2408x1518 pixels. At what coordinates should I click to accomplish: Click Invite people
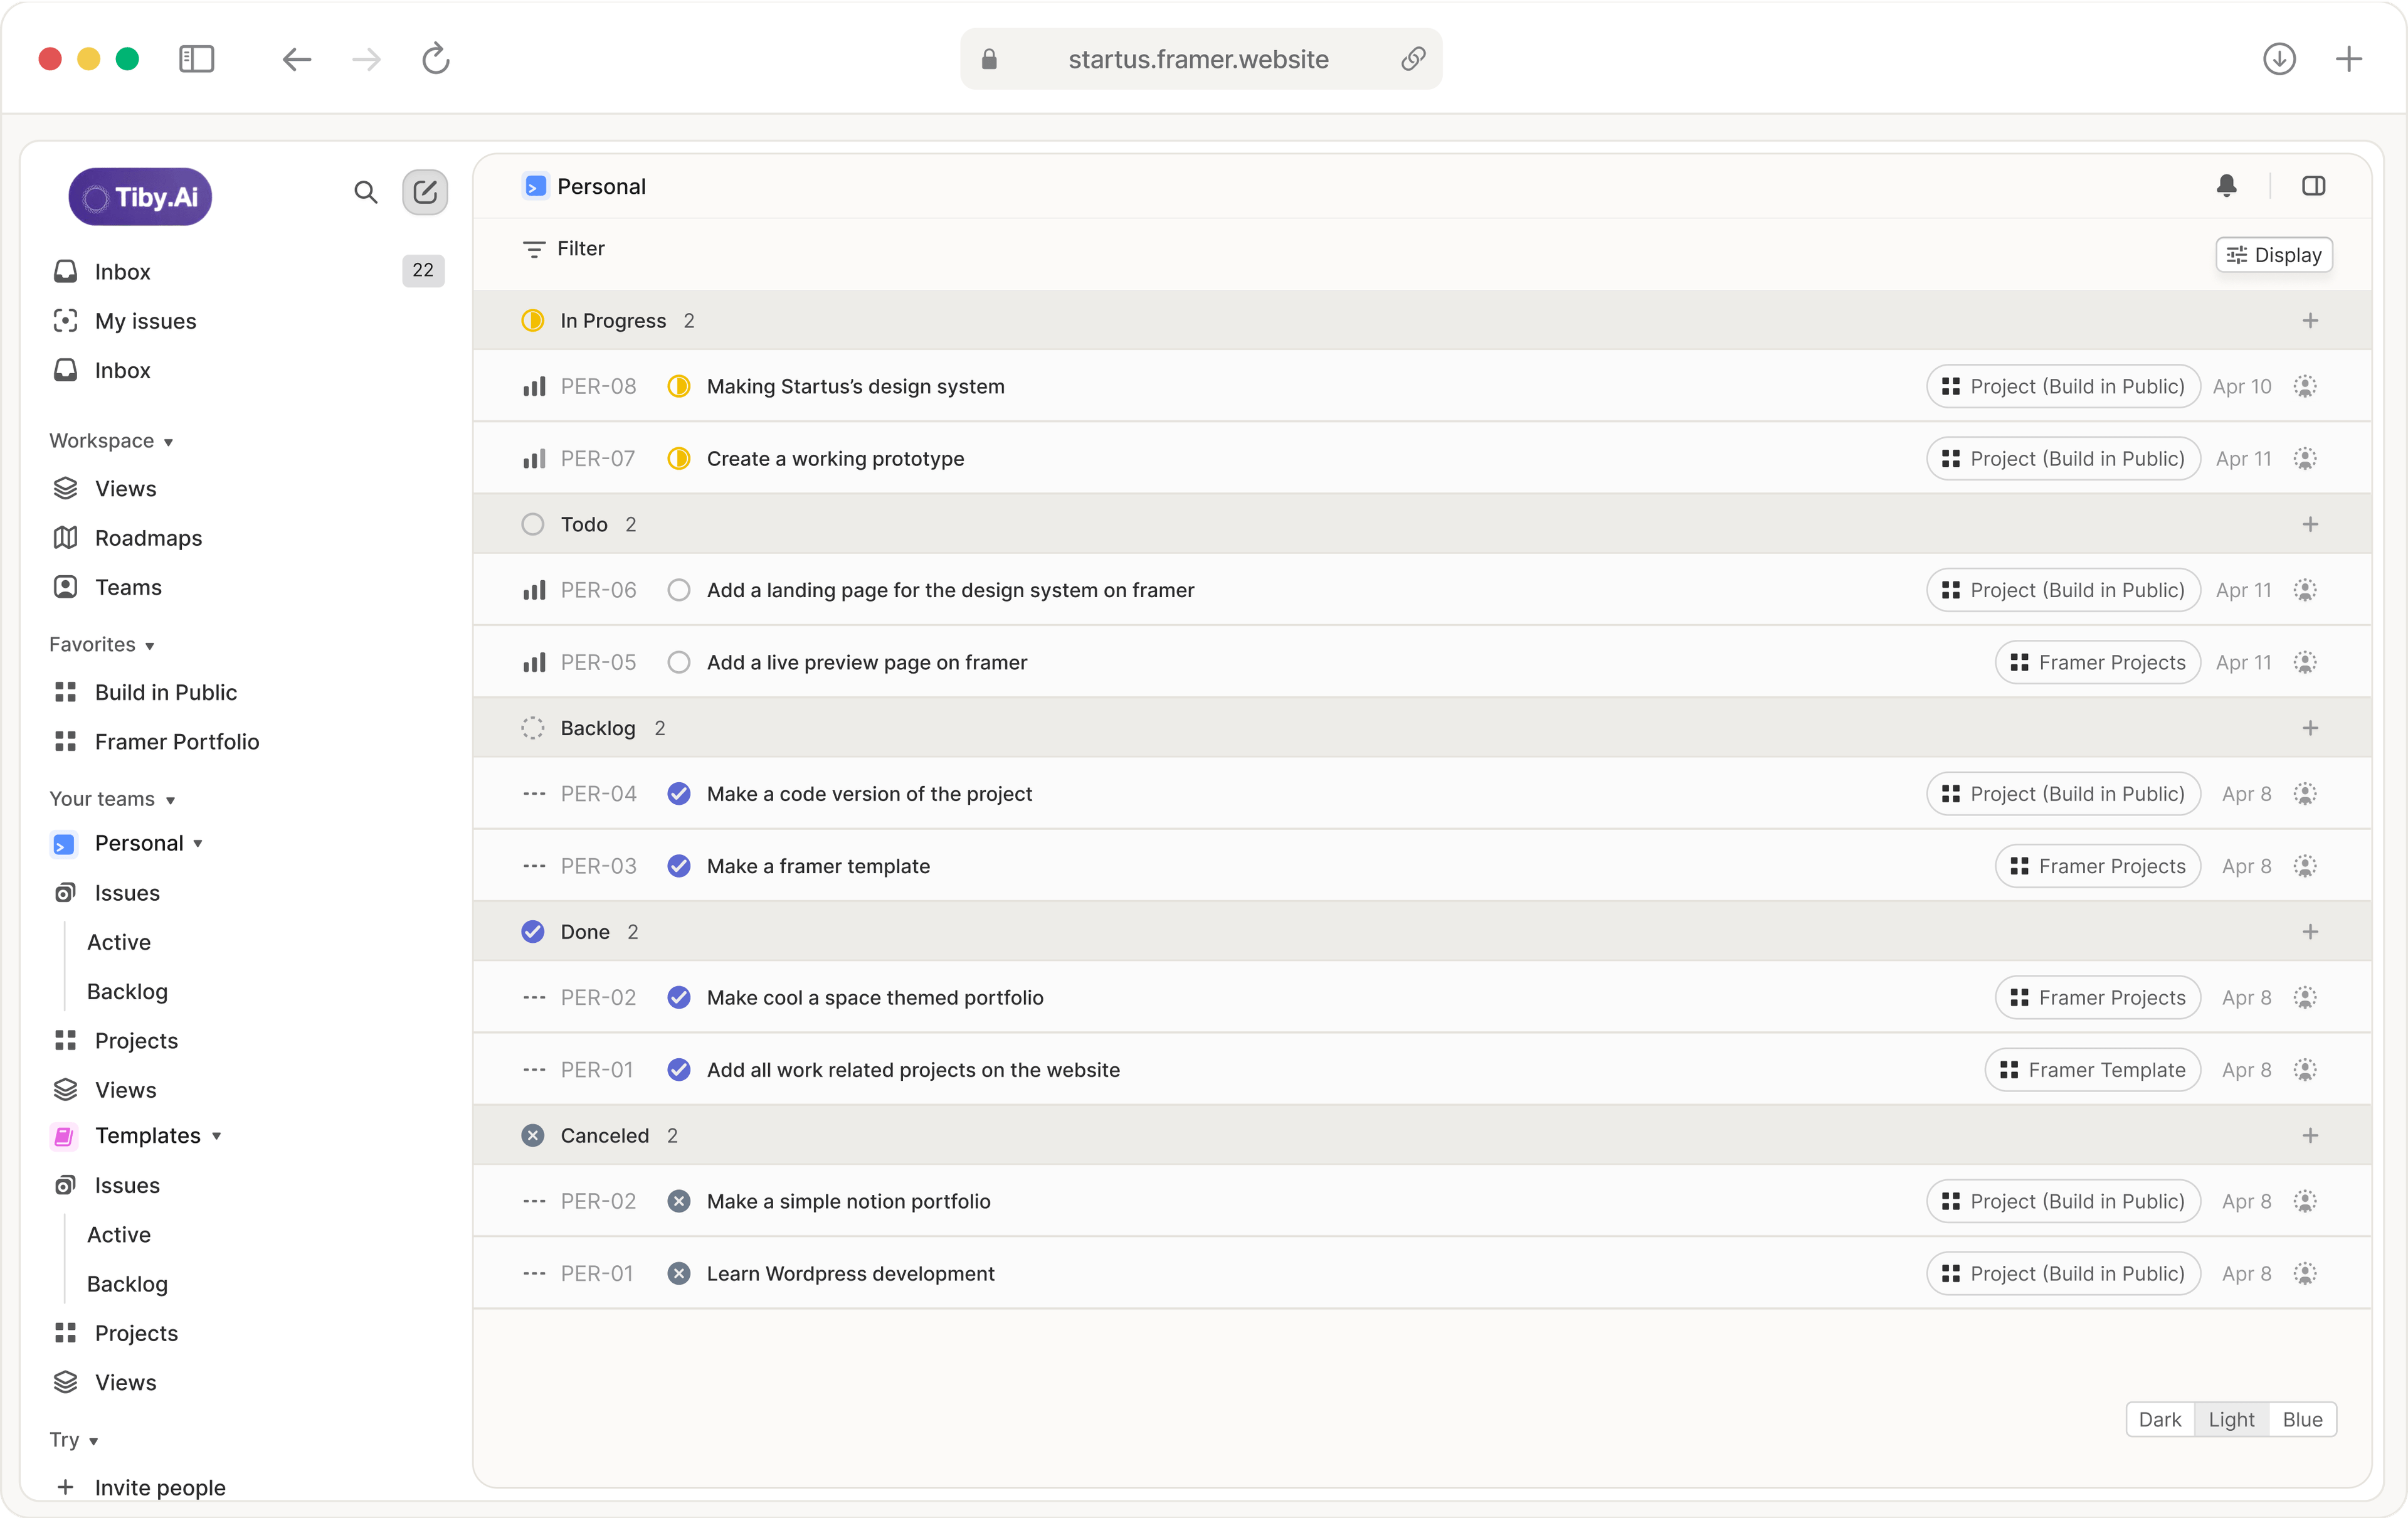tap(160, 1487)
